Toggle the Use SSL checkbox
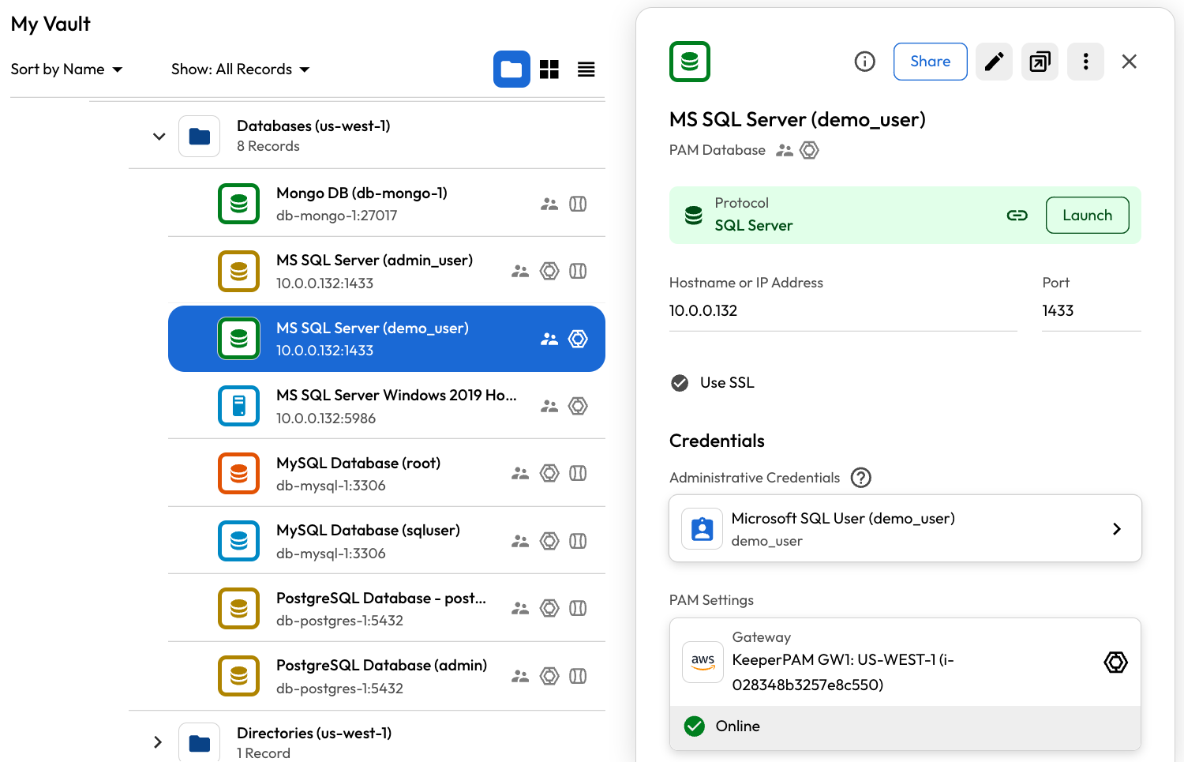This screenshot has width=1184, height=762. [x=680, y=383]
